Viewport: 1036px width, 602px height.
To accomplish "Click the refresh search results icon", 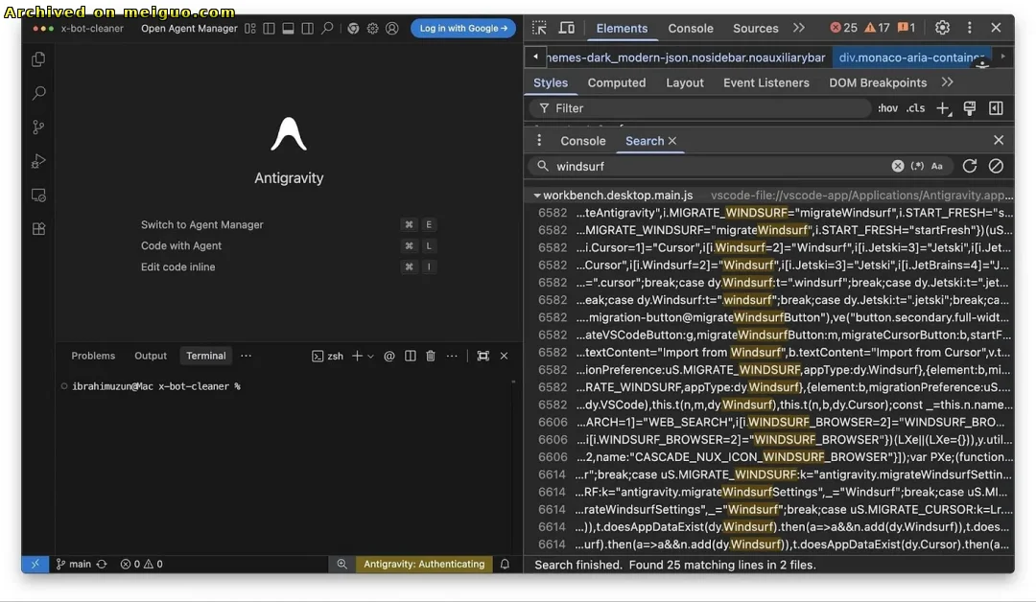I will coord(970,166).
